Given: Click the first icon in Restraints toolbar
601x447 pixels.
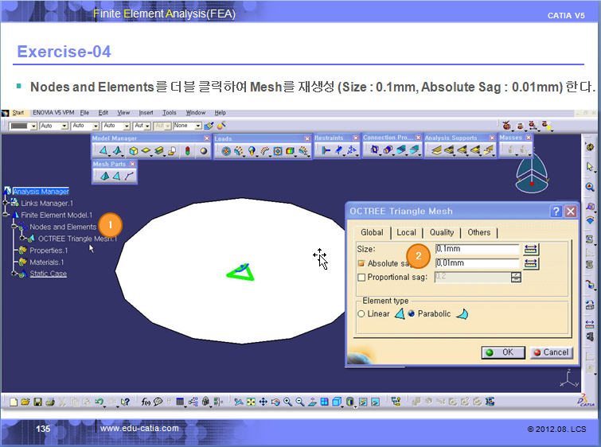Looking at the screenshot, I should coord(326,150).
